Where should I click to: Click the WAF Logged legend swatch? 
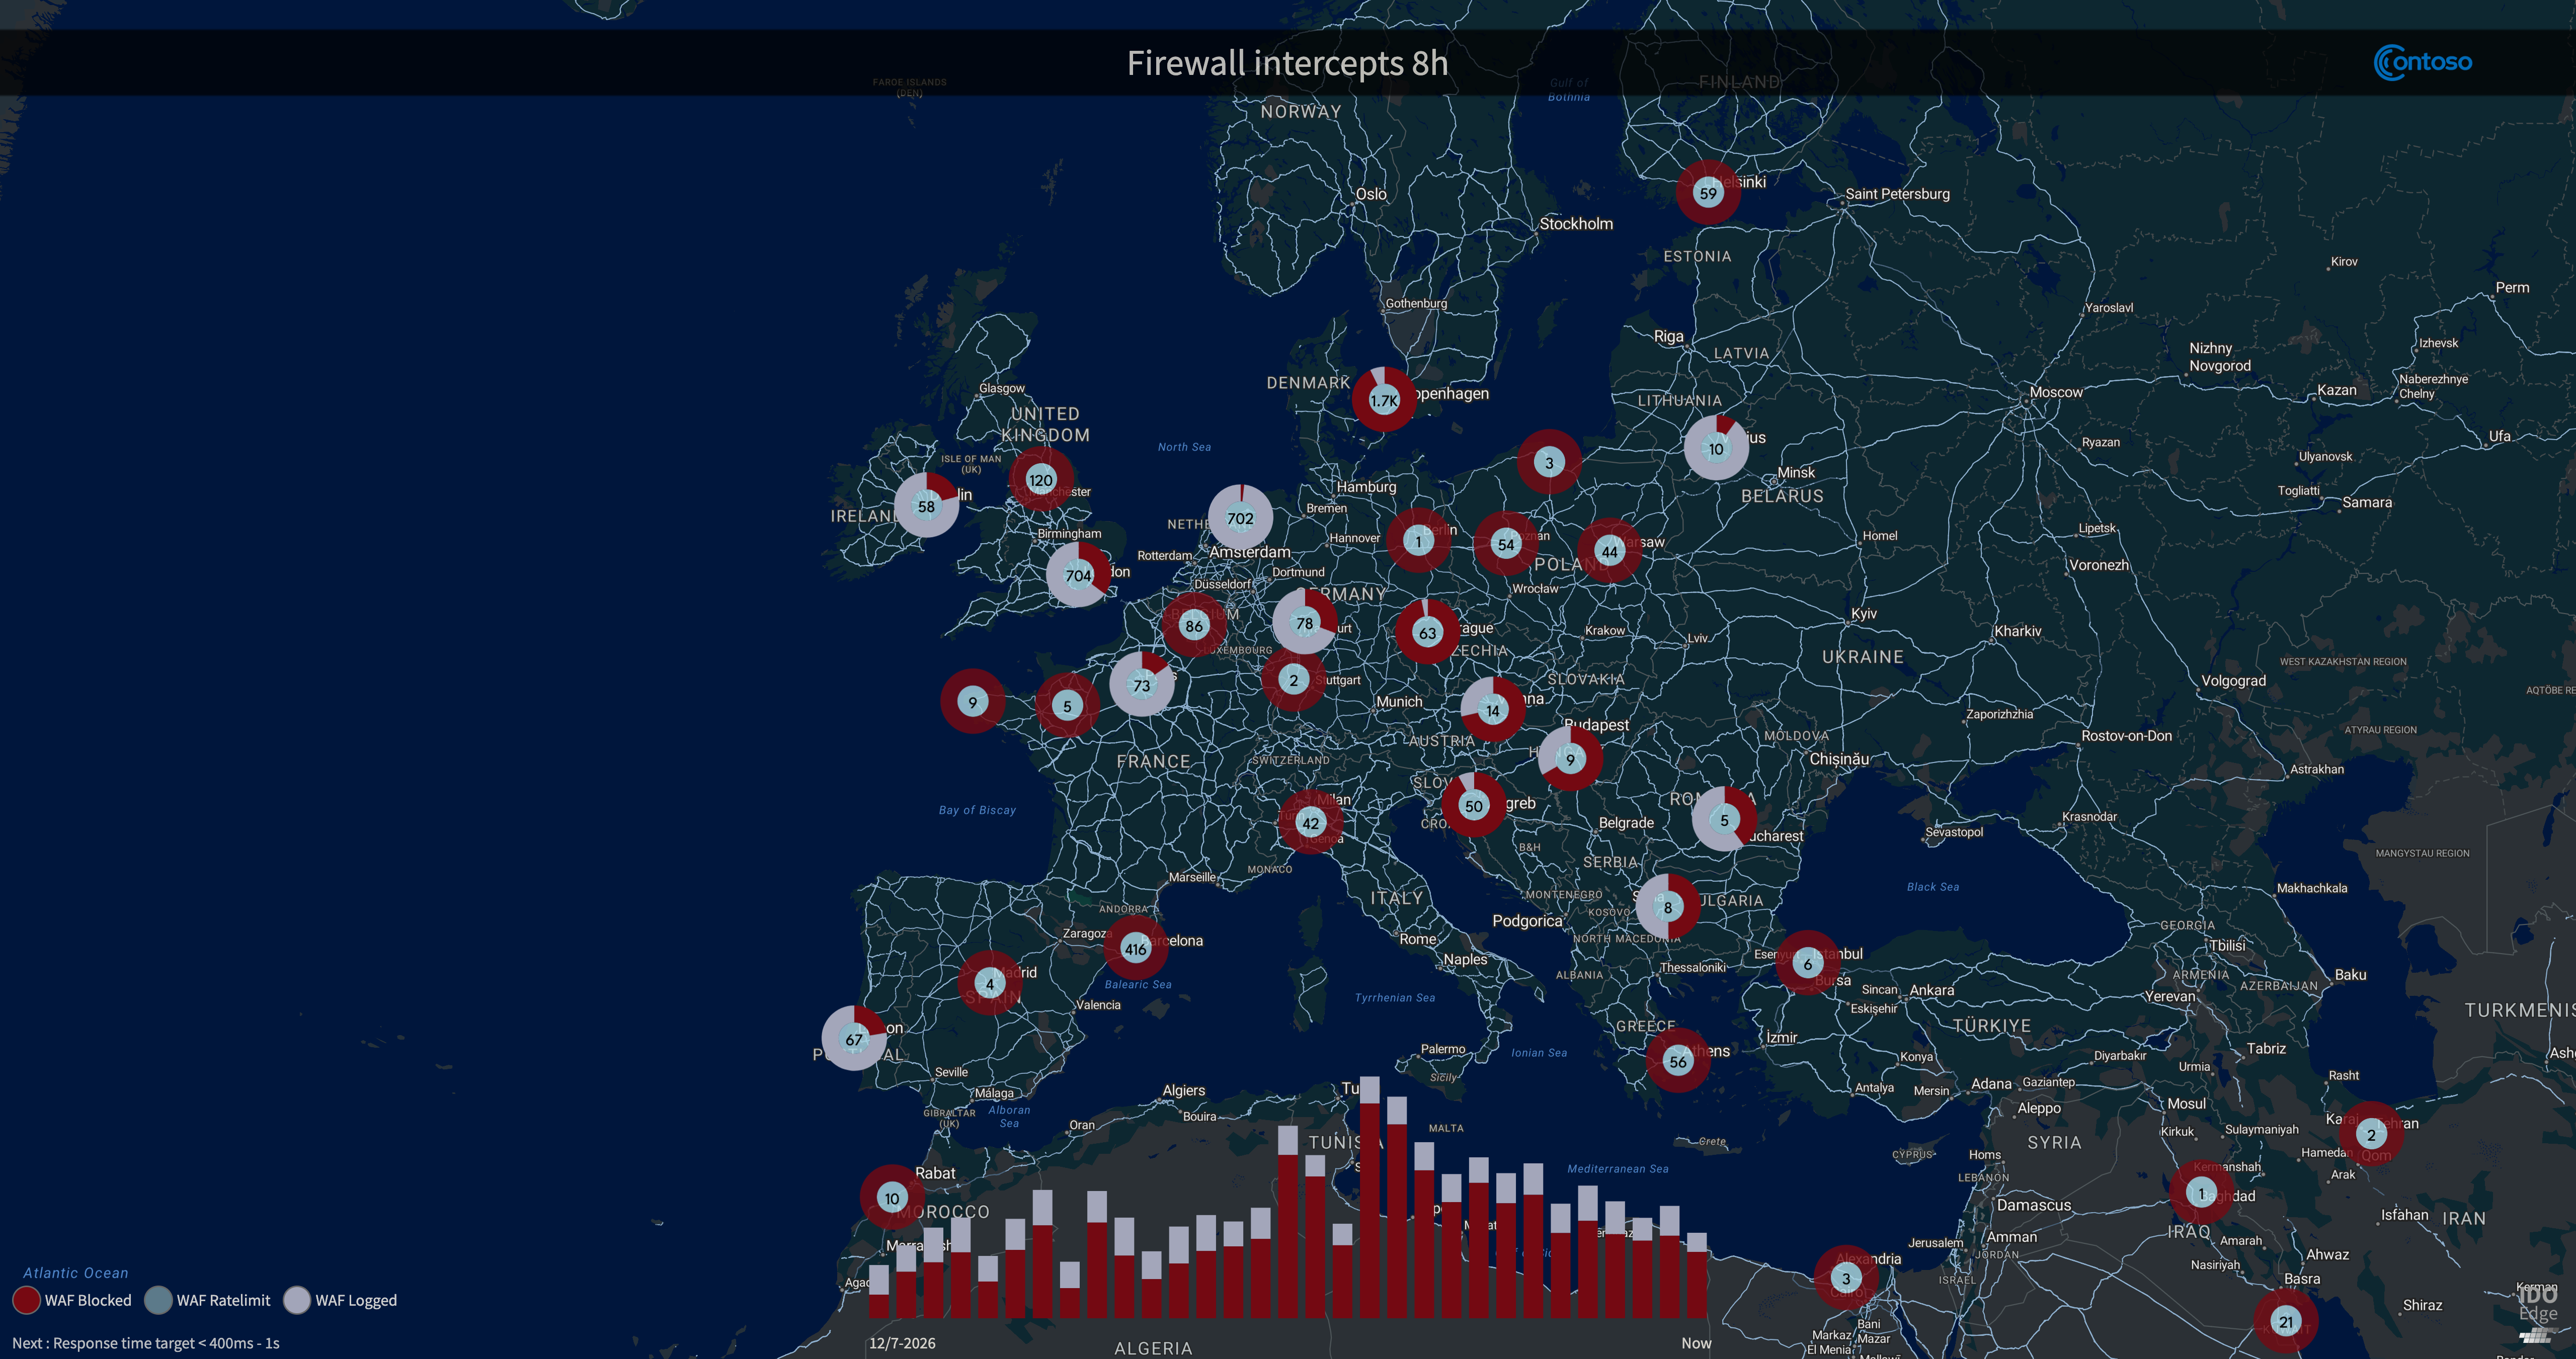coord(297,1300)
